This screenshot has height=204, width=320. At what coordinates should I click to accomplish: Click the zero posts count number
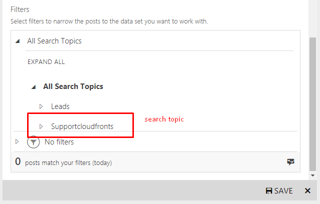[x=18, y=161]
